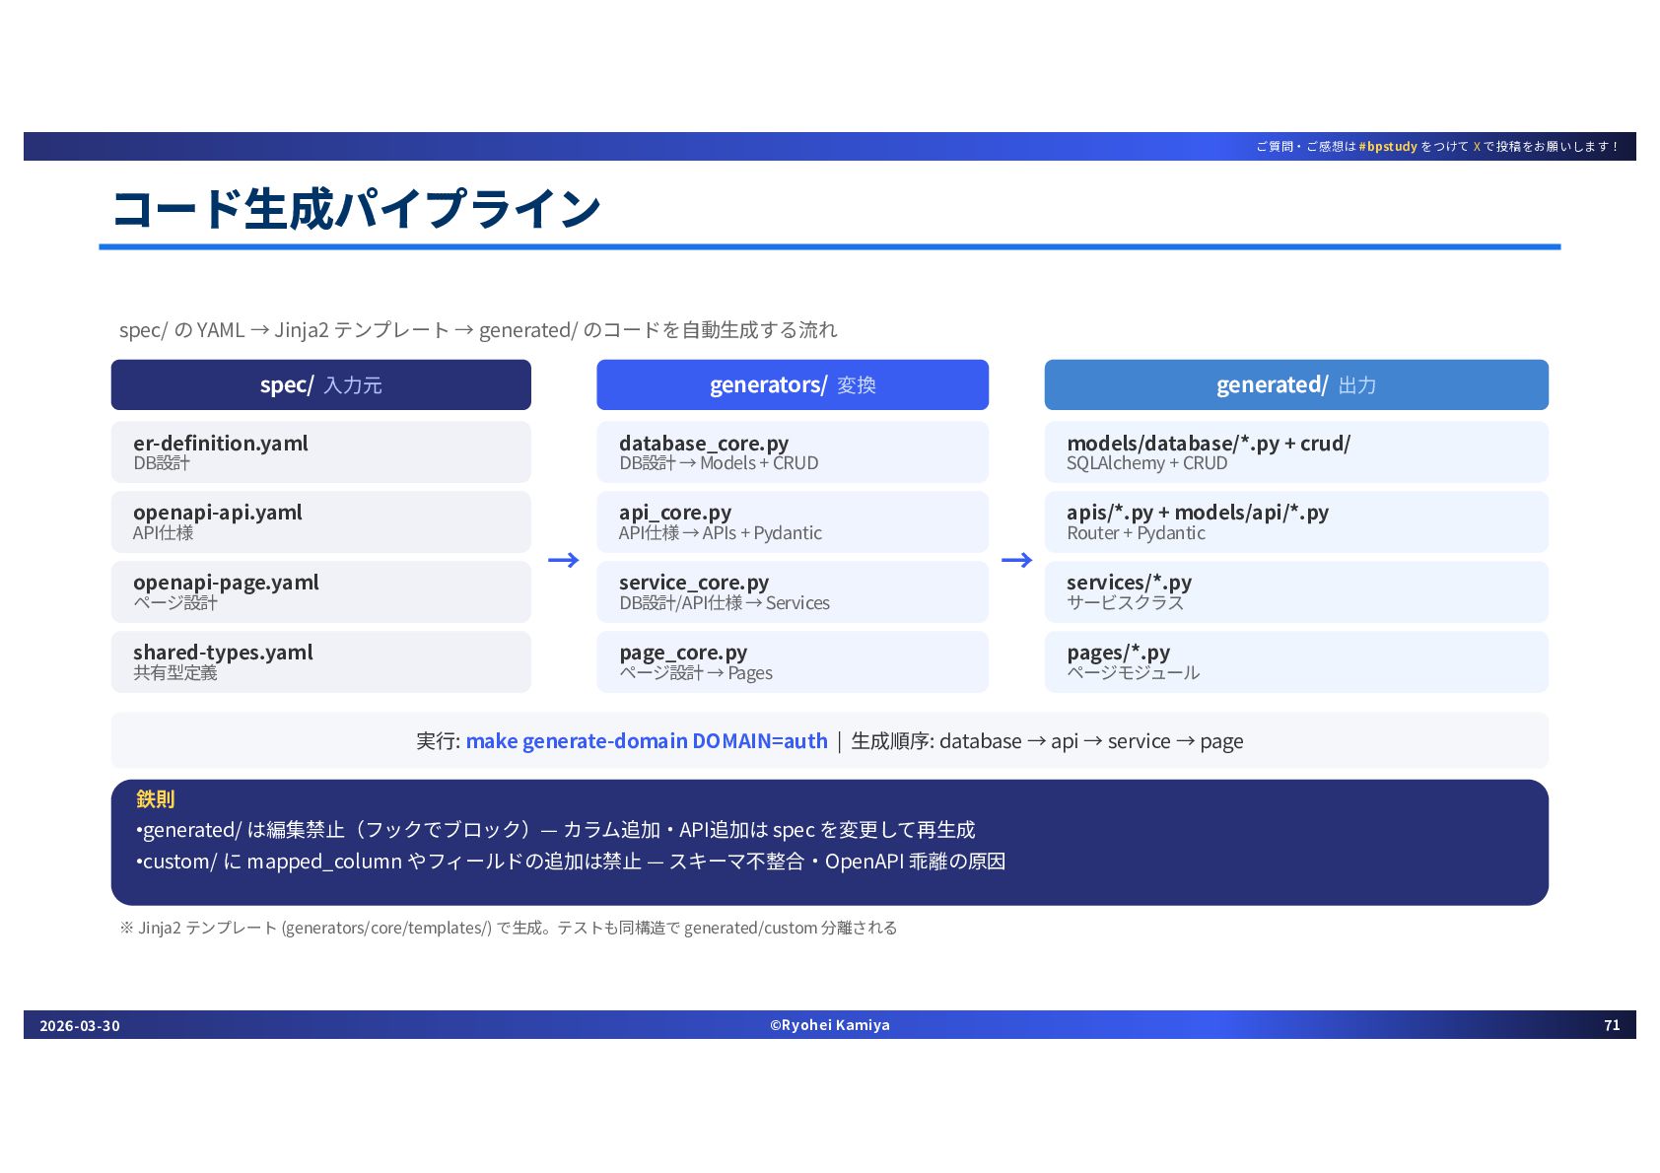Click the 生成順序 database → api text
1660x1173 pixels.
pyautogui.click(x=1047, y=741)
